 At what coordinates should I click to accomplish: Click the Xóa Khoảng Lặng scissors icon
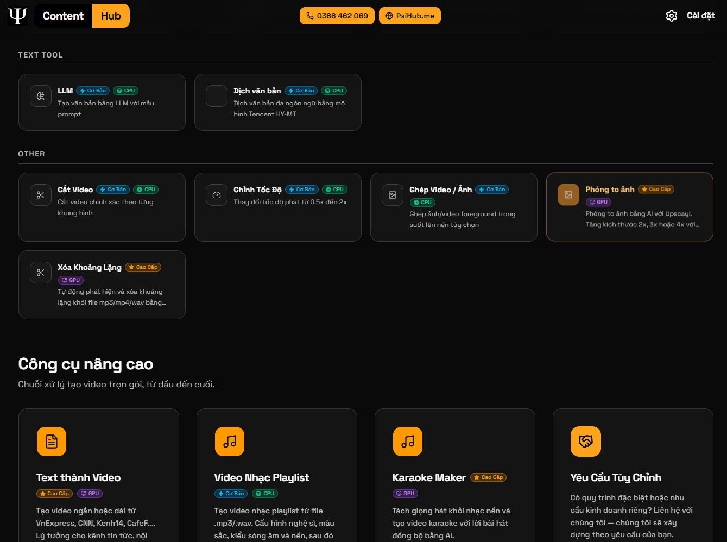coord(41,273)
